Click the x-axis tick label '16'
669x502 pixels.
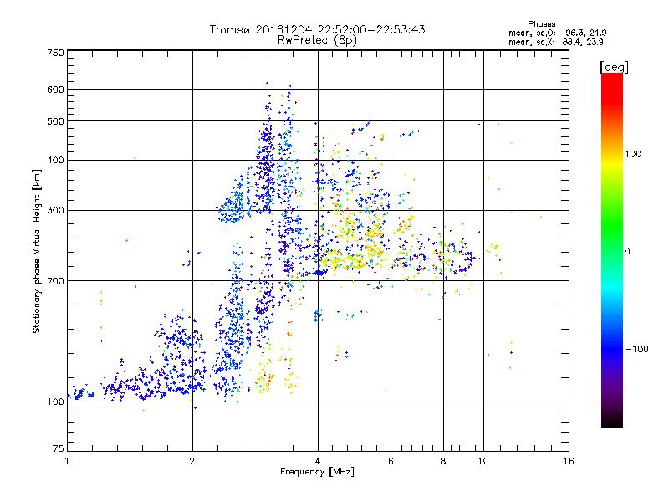pyautogui.click(x=569, y=461)
